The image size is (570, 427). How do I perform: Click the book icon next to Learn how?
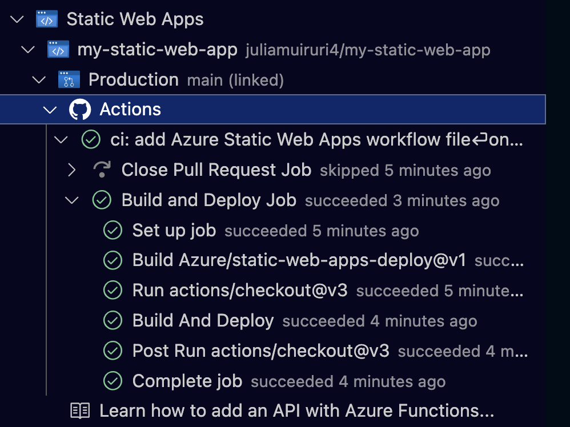[82, 410]
